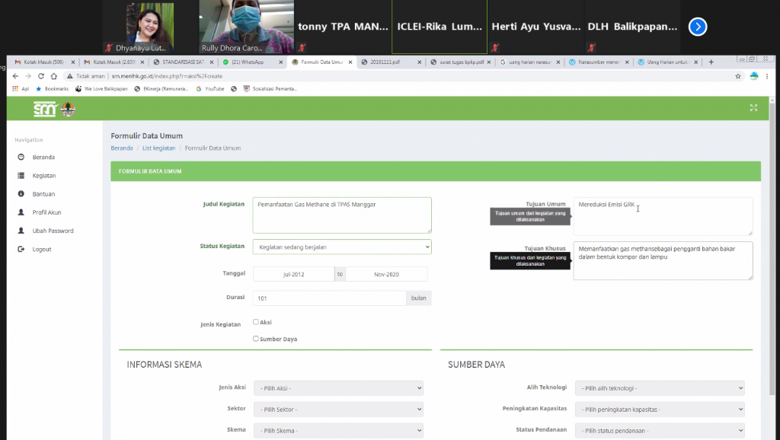780x440 pixels.
Task: Open a new browser tab with plus
Action: [x=711, y=62]
